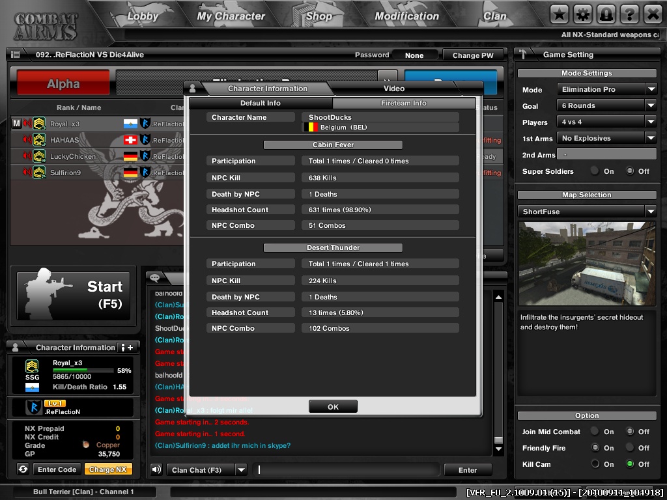Open the 1st Arms dropdown showing No Explosives
The image size is (667, 500).
tap(606, 138)
